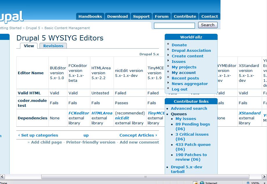Open the Donate link
Image resolution: width=267 pixels, height=184 pixels.
coord(179,45)
